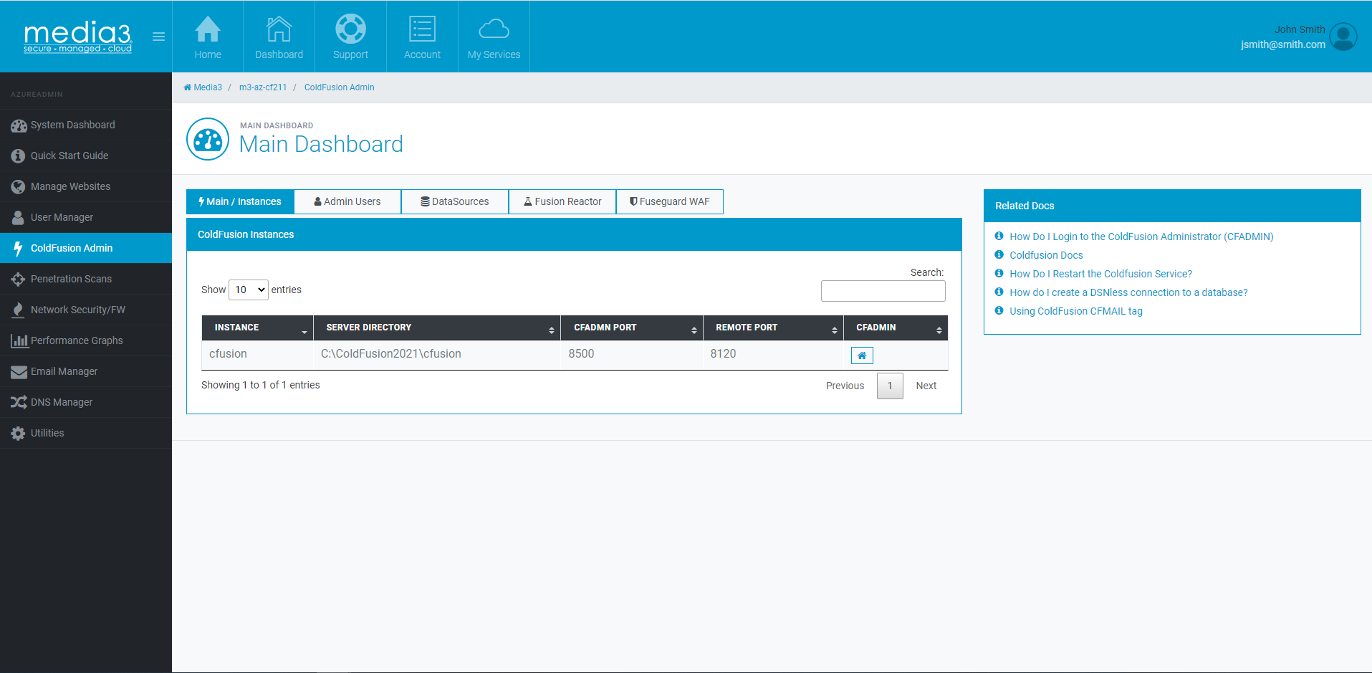
Task: Click jsmith@smith.com email text
Action: pos(1283,44)
